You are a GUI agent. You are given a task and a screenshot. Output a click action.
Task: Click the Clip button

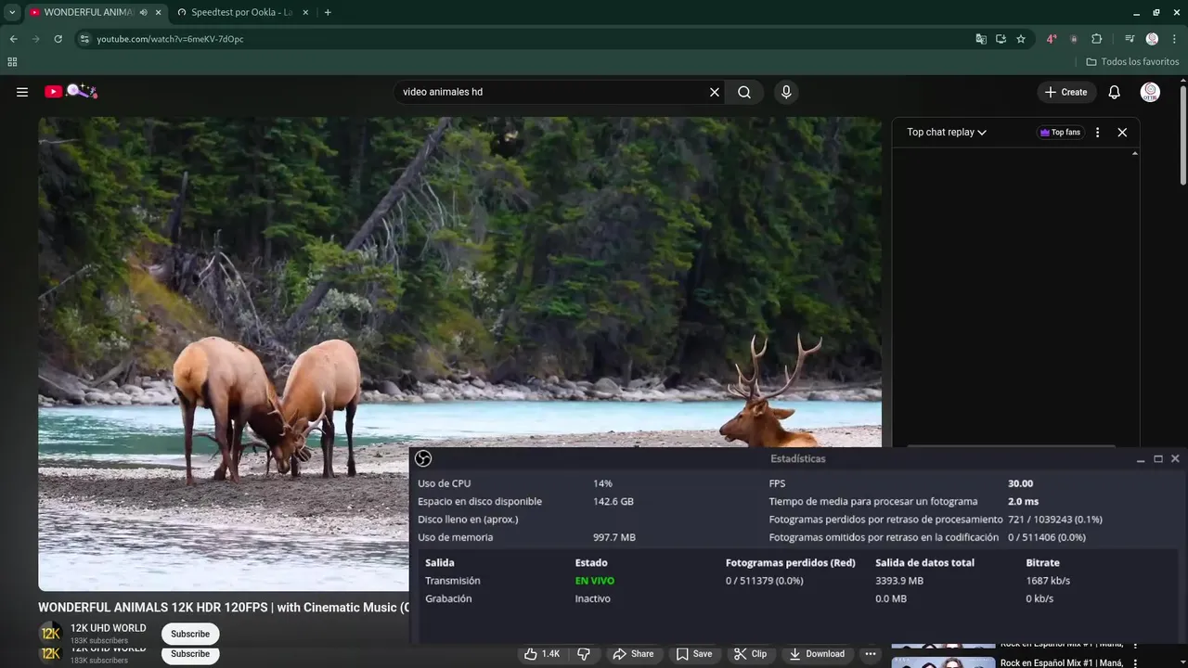coord(750,654)
